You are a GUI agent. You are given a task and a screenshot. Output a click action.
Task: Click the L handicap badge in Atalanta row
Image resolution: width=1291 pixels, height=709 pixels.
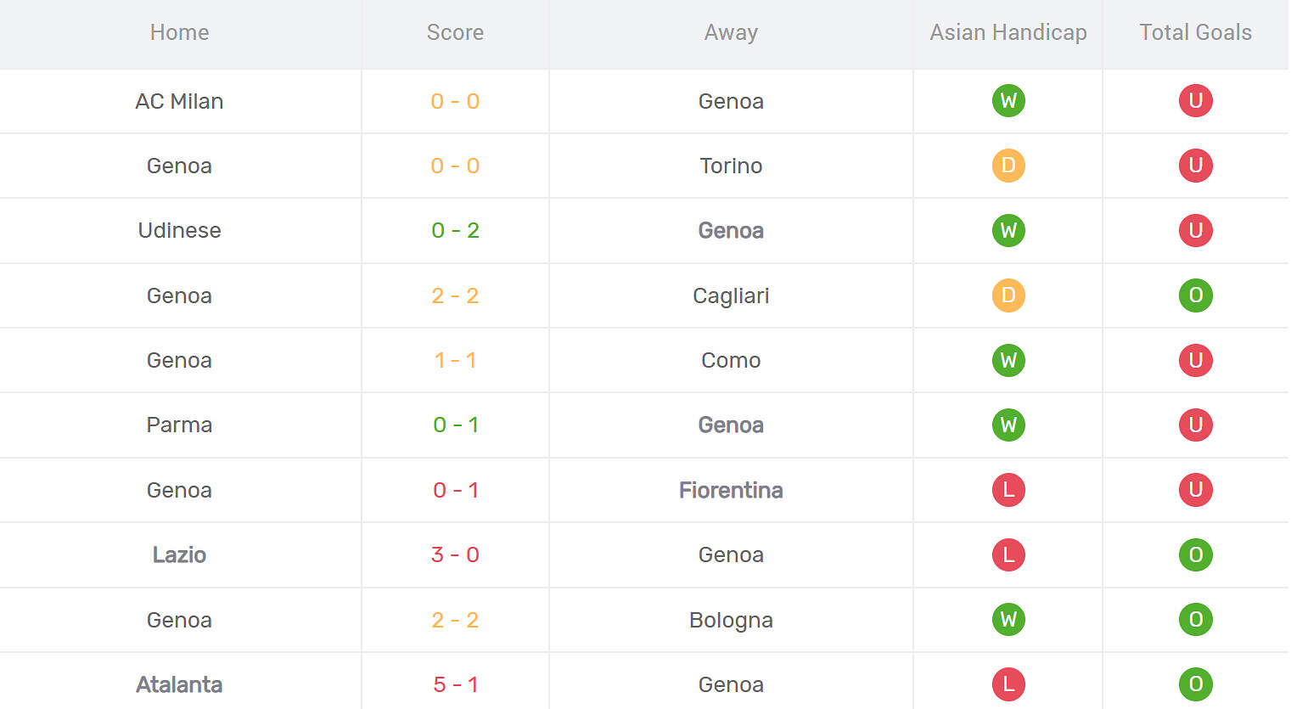(1008, 684)
